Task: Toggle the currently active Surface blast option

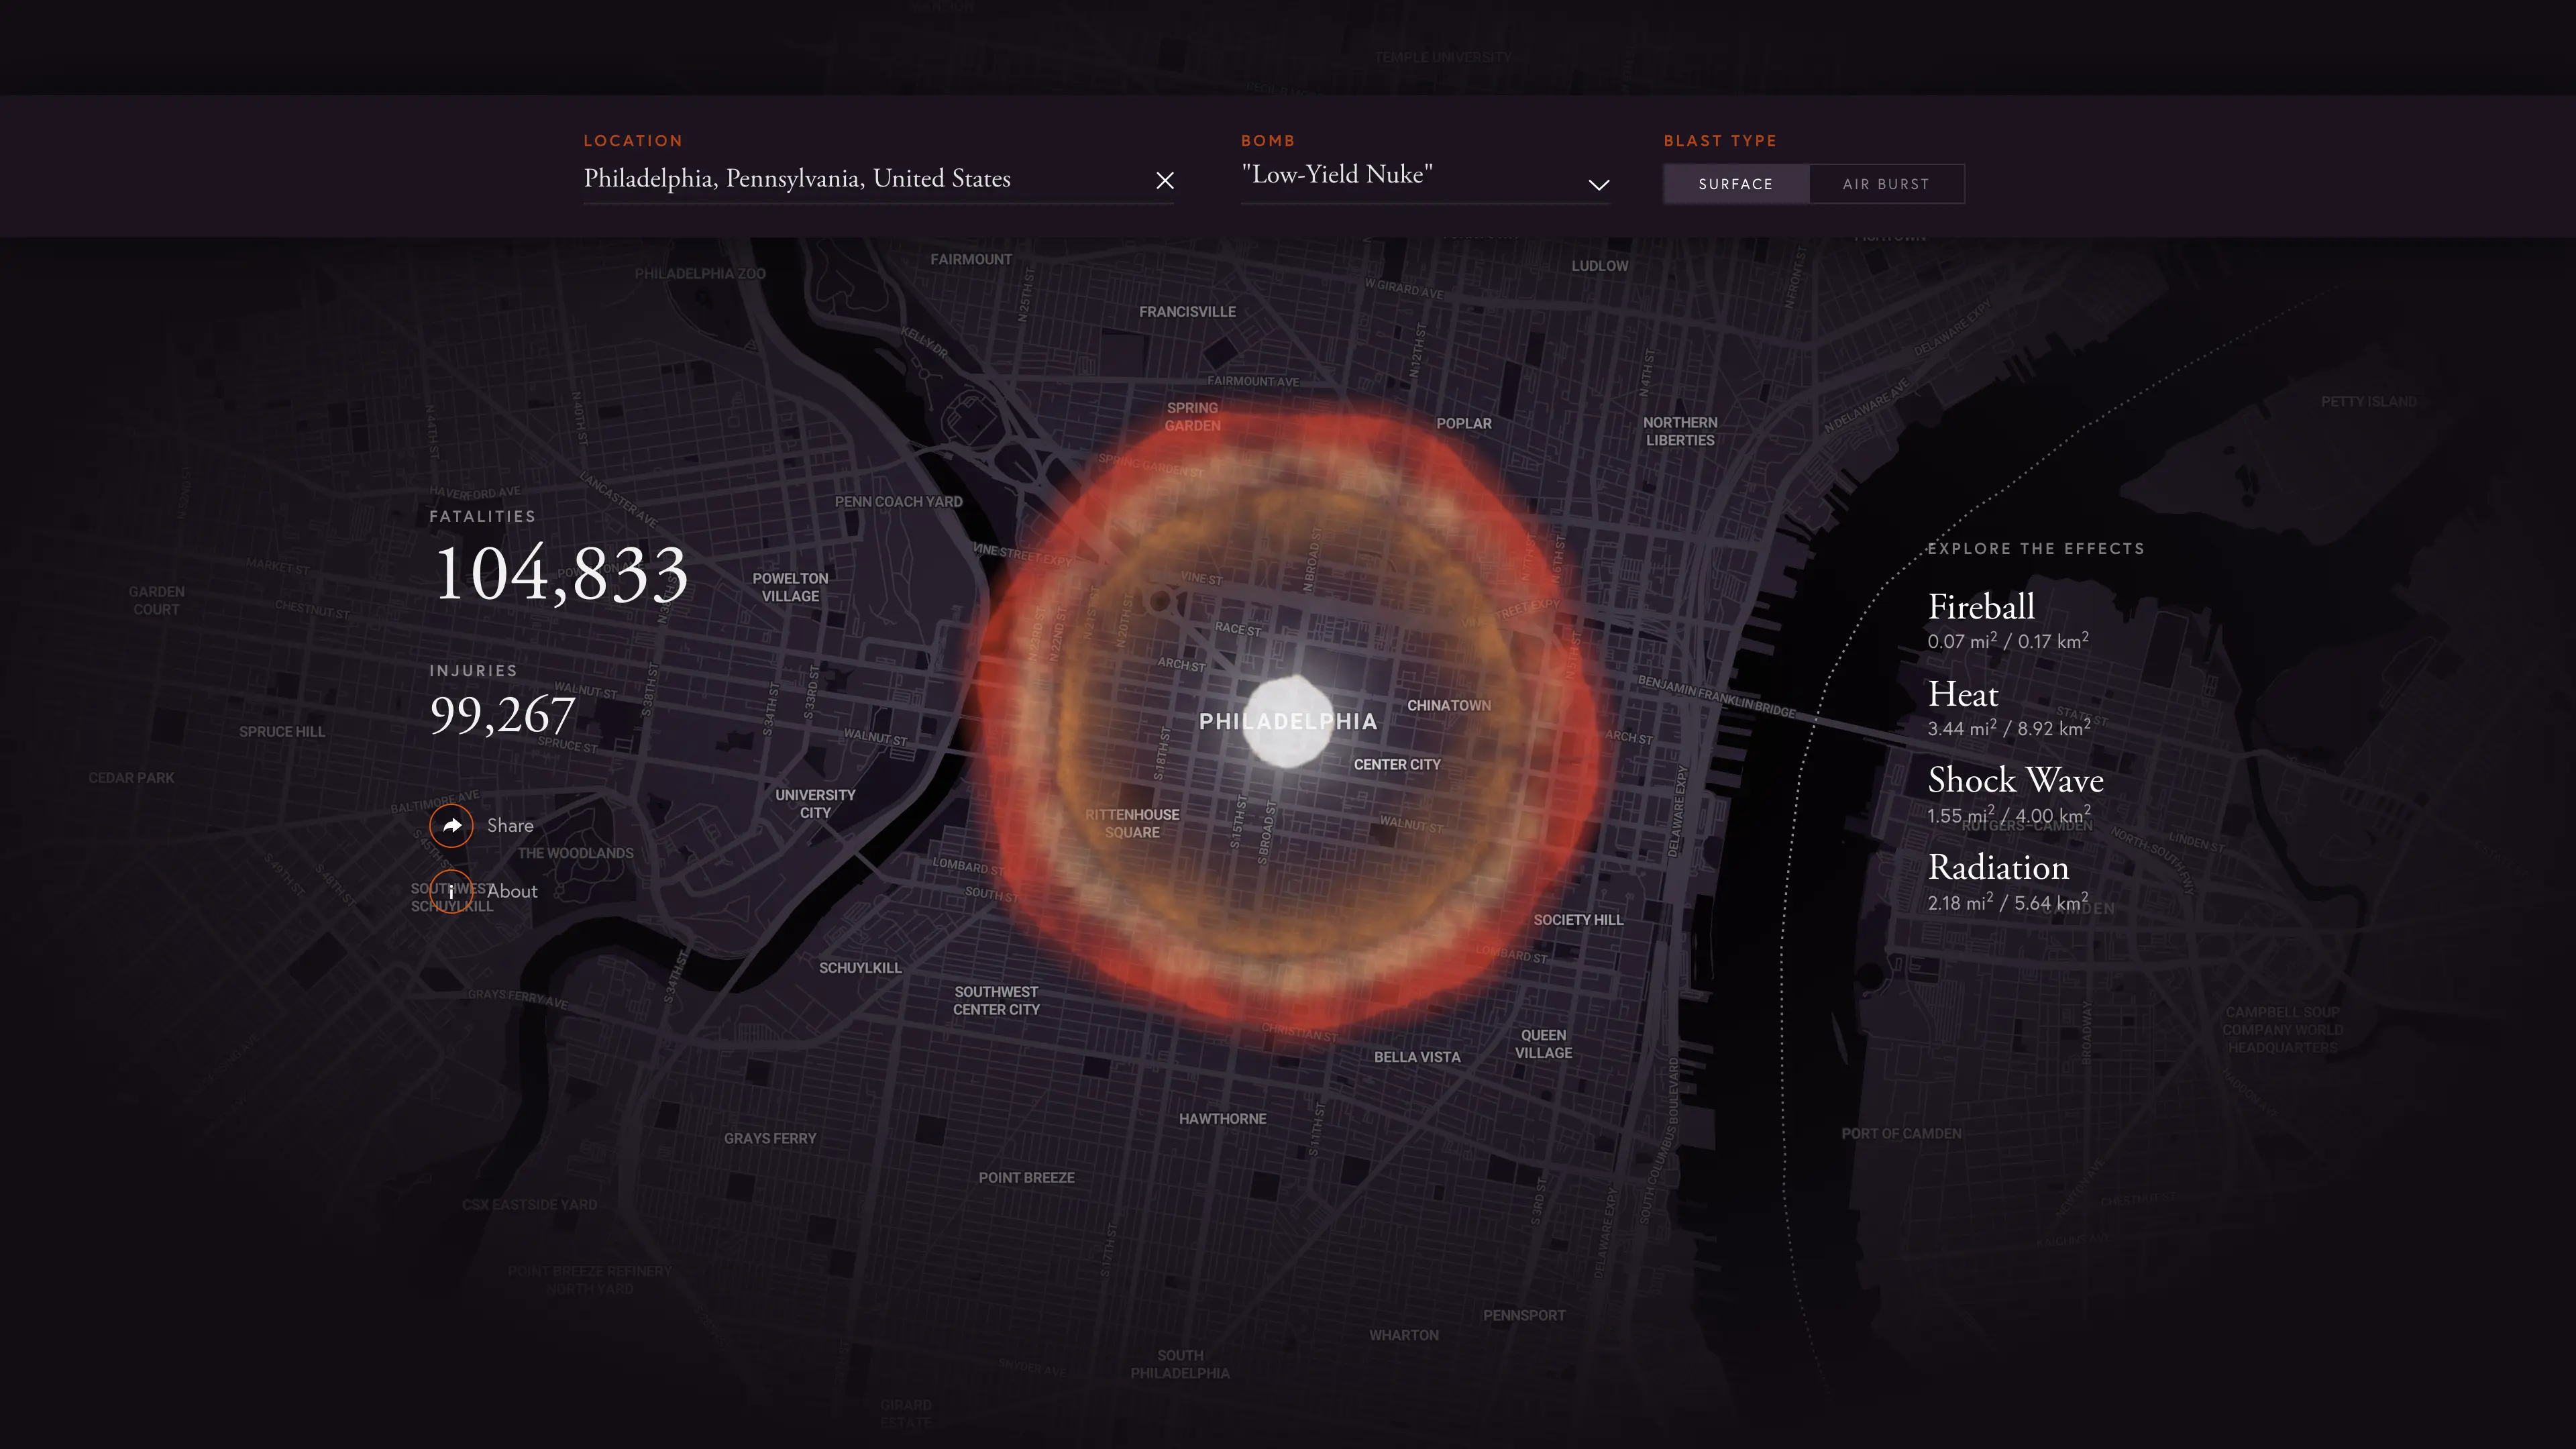Action: (1736, 184)
